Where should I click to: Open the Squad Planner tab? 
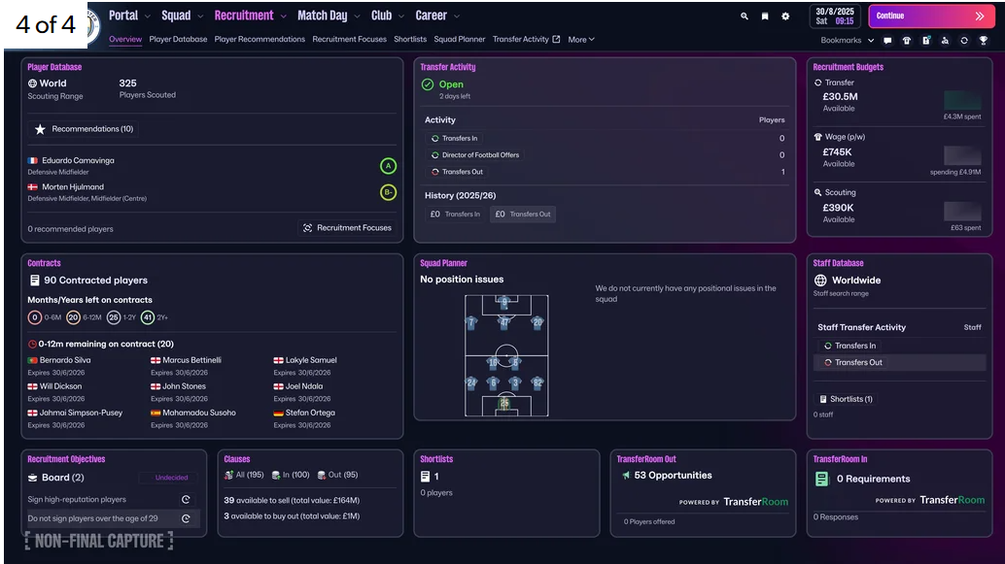(460, 39)
